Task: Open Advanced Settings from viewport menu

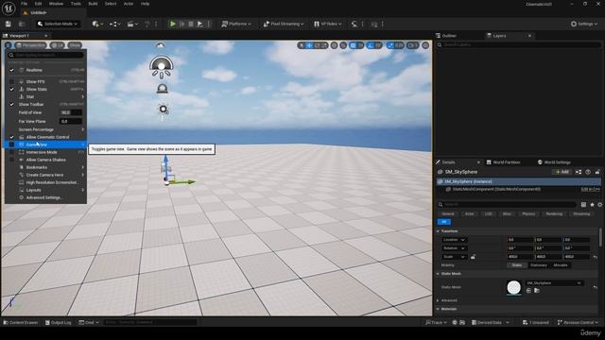Action: point(45,197)
